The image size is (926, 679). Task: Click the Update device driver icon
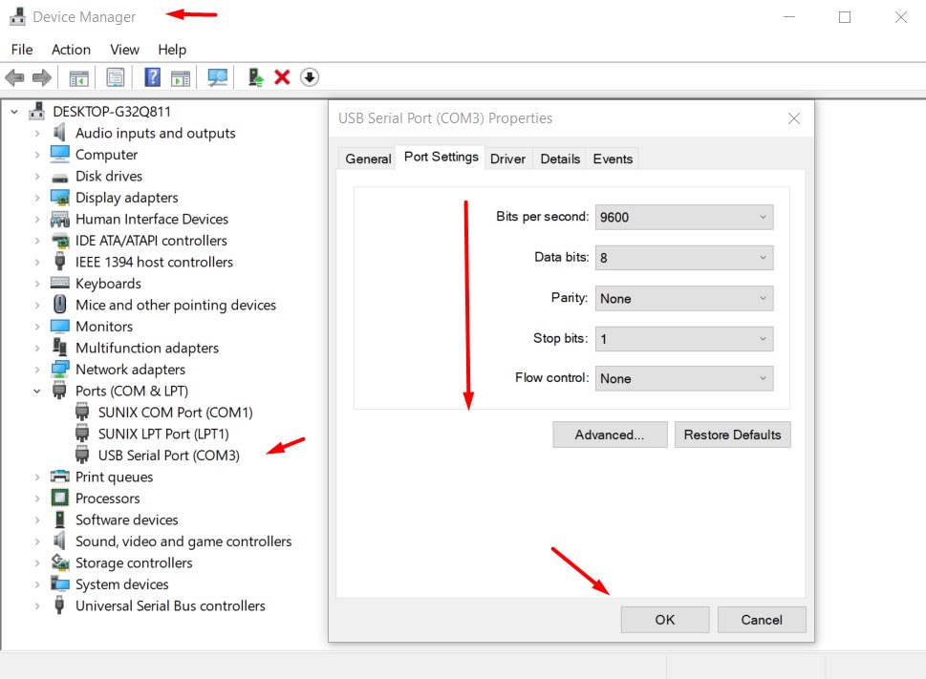coord(255,77)
